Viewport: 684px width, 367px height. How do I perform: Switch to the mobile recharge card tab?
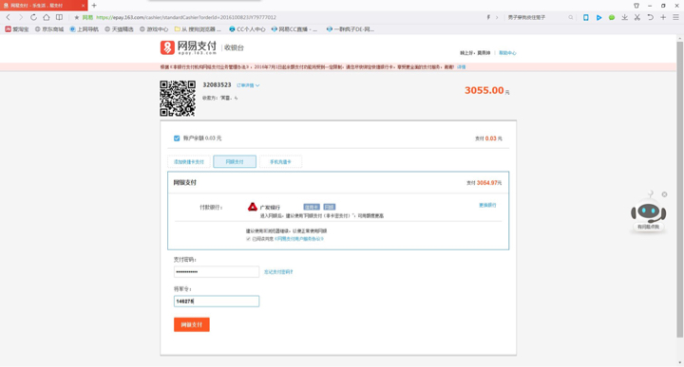[x=280, y=161]
